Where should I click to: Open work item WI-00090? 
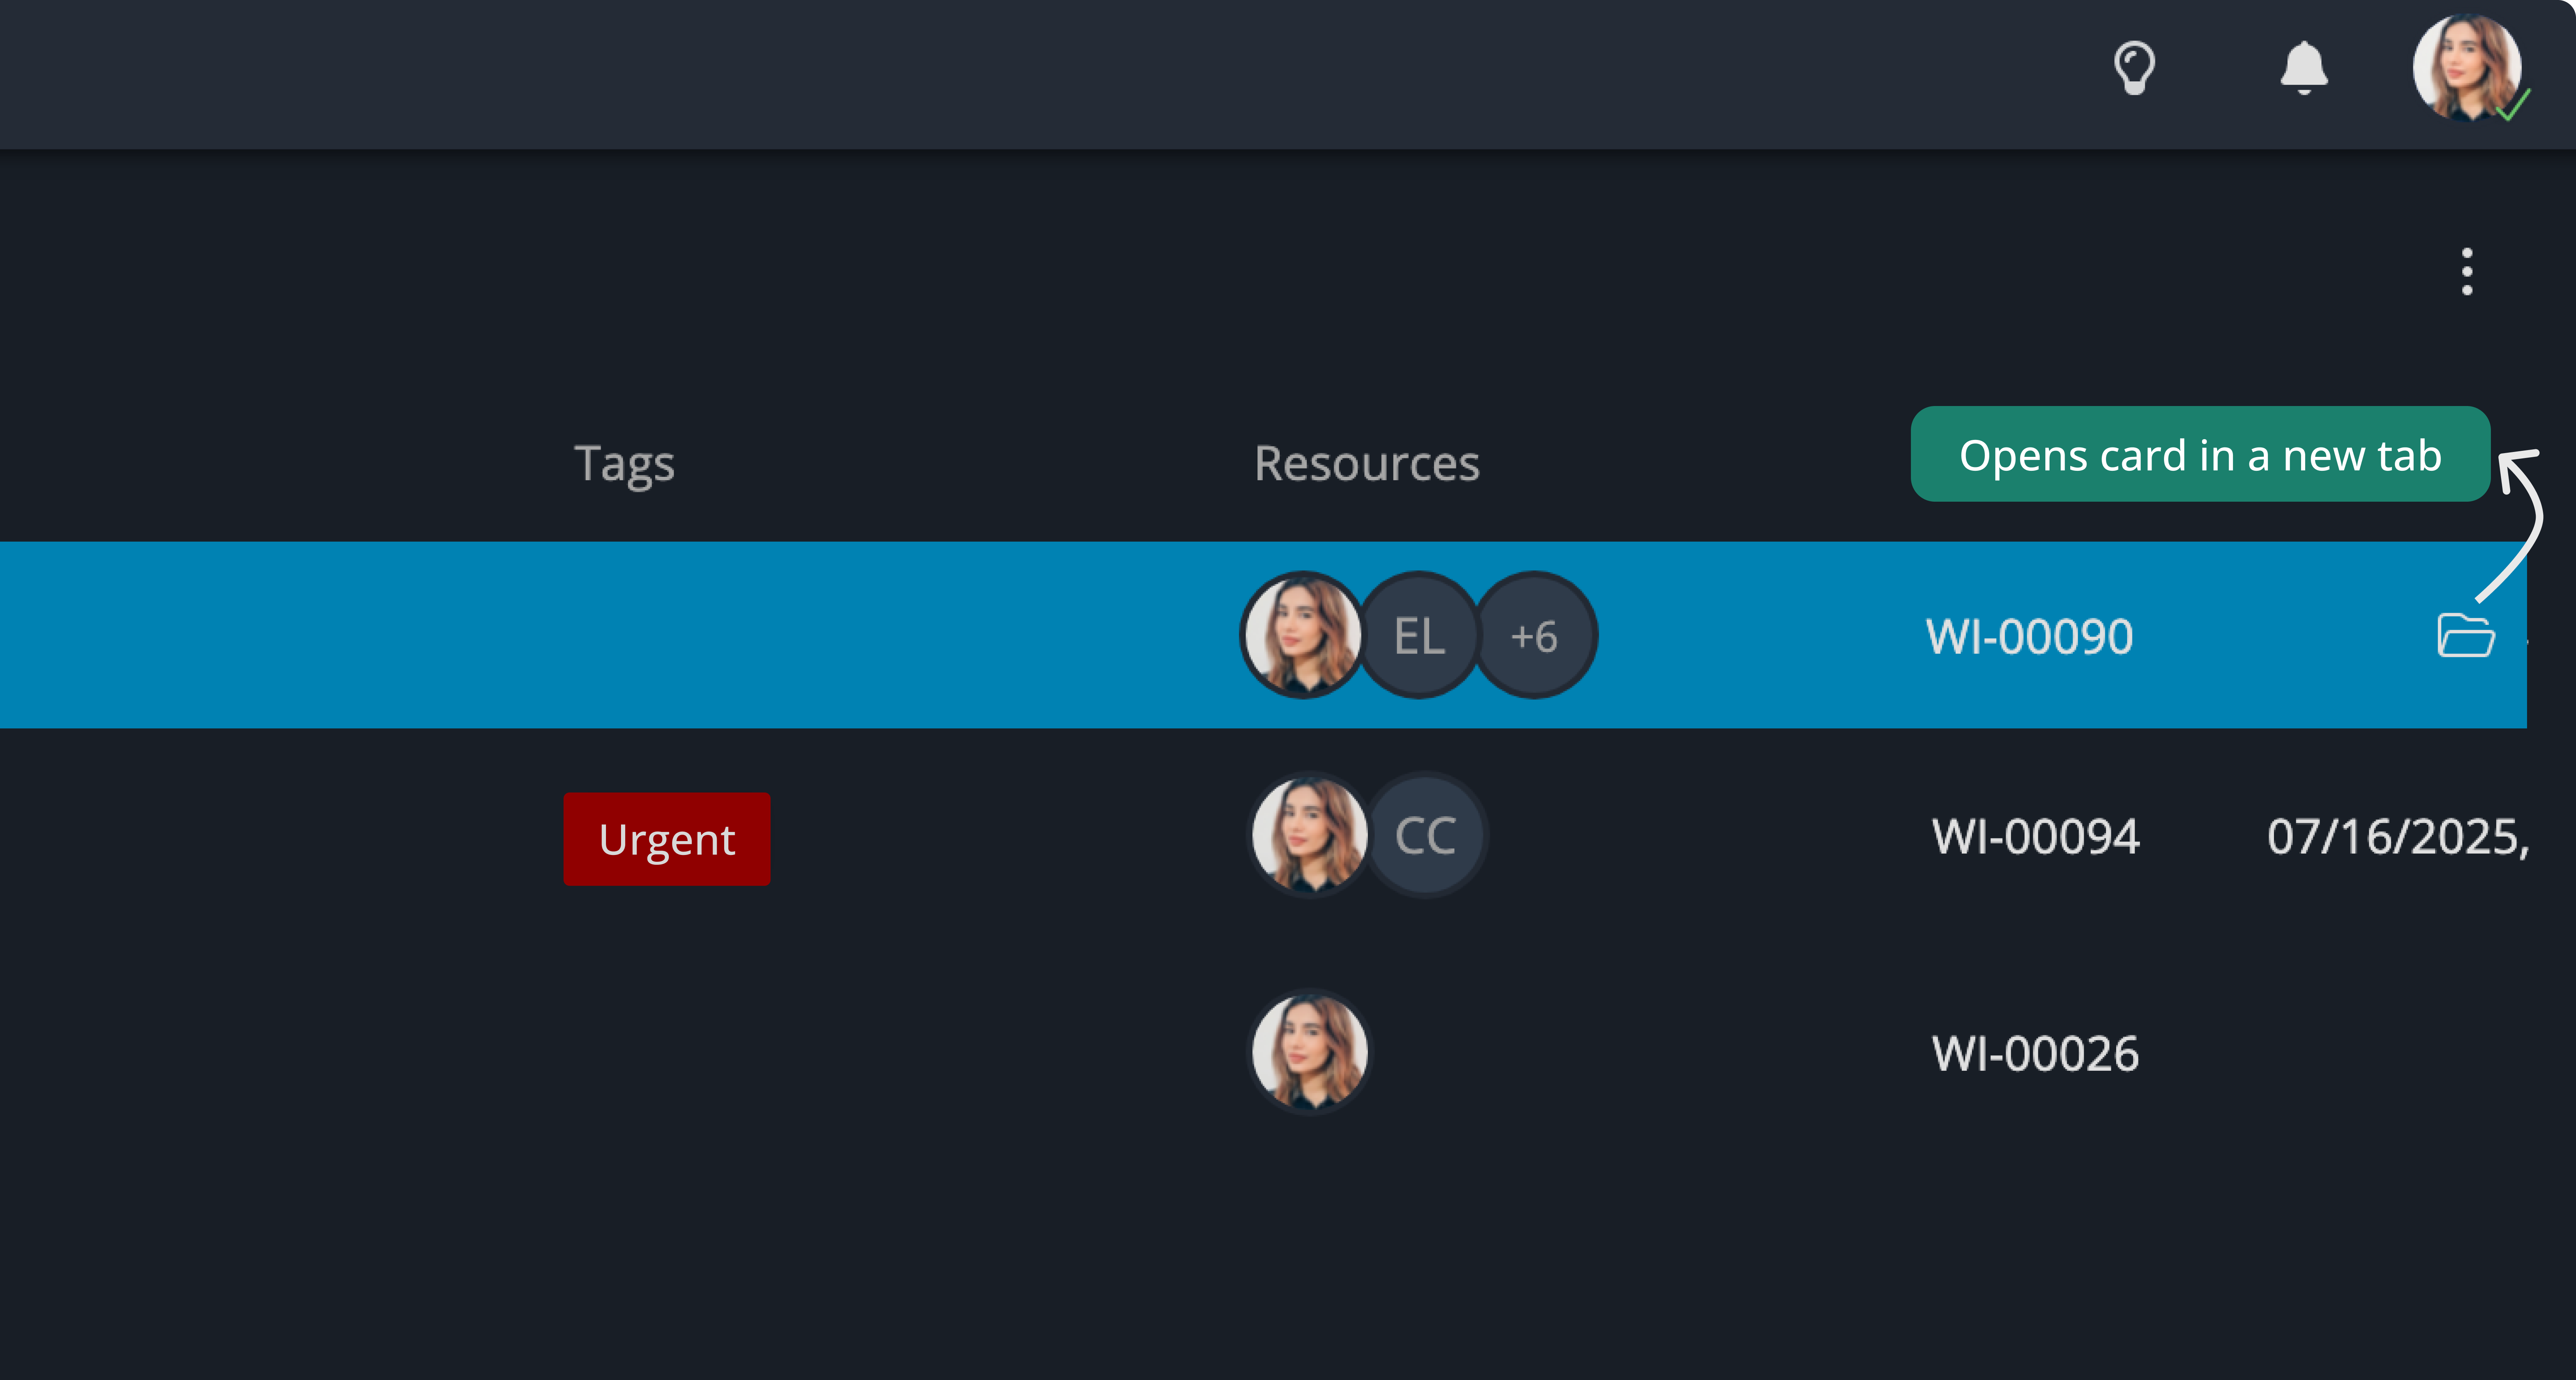click(x=2029, y=637)
